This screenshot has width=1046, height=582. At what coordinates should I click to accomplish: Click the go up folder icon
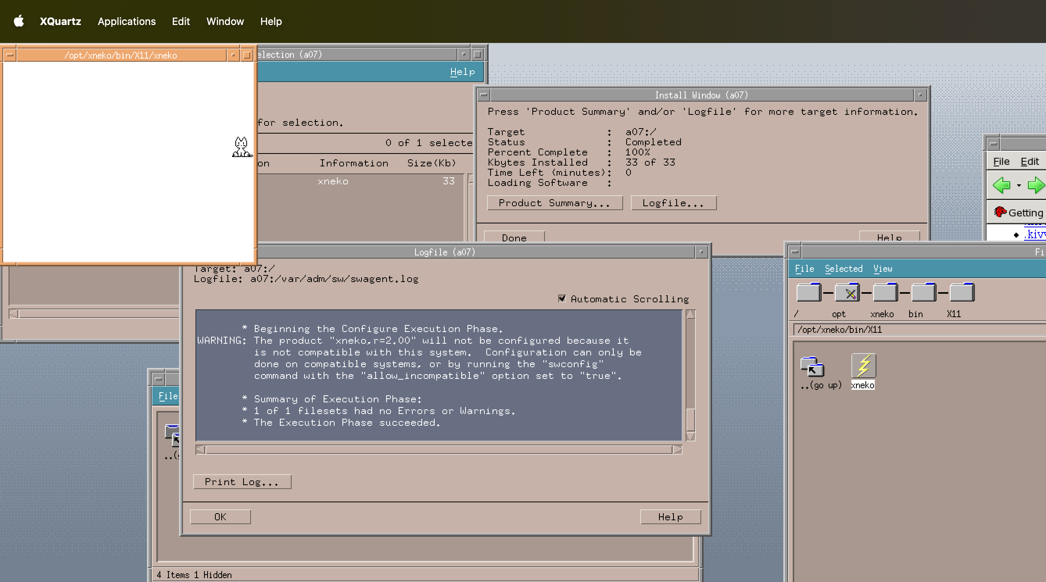point(812,366)
